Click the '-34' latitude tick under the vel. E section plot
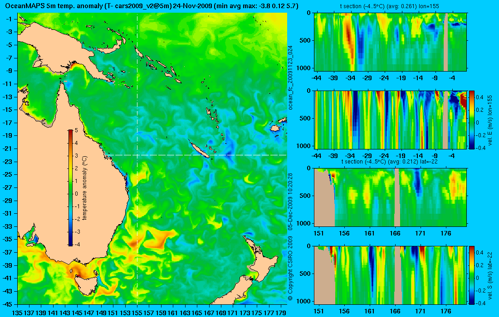This screenshot has width=499, height=317. (x=350, y=156)
